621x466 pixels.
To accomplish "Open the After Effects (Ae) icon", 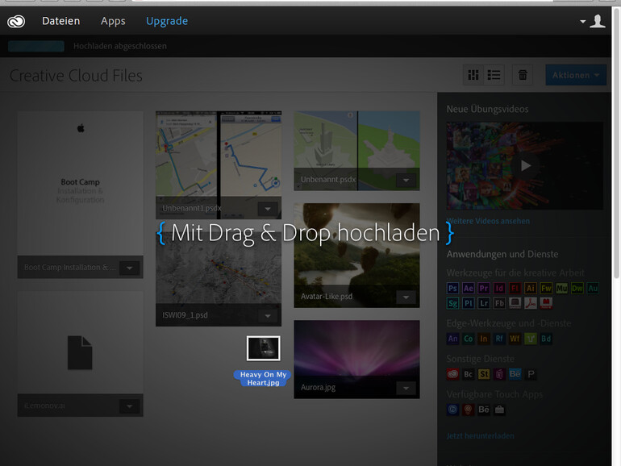I will pos(468,289).
